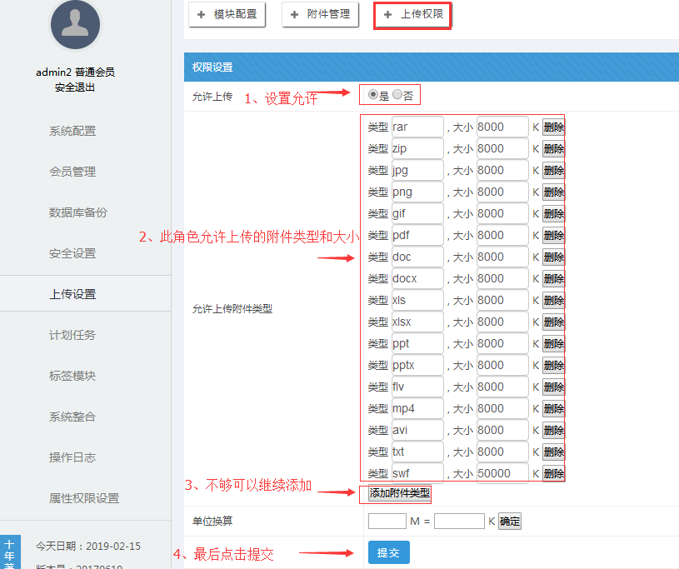Open 系统配置 in the sidebar
679x569 pixels.
coord(72,131)
